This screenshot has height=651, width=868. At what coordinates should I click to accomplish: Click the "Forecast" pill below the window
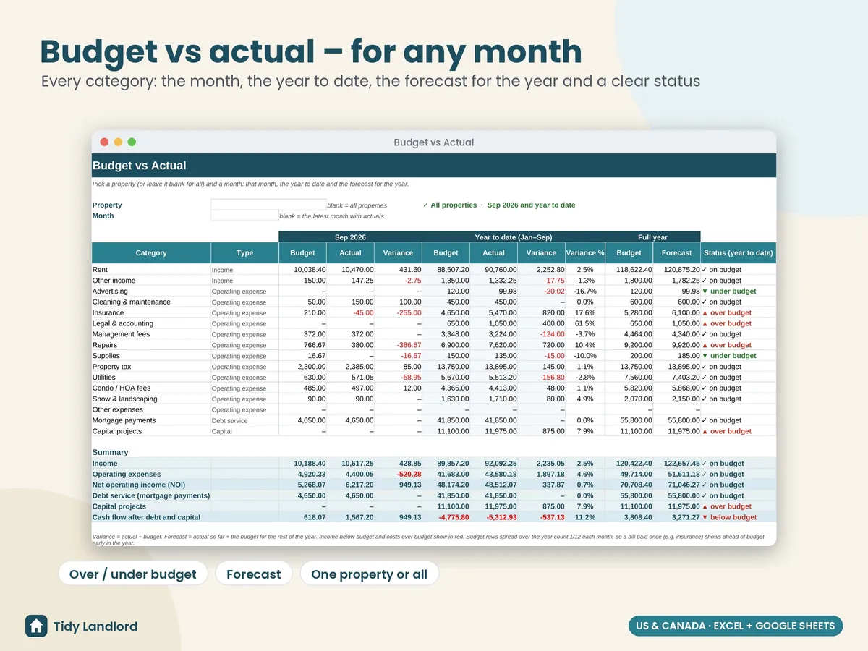click(253, 574)
